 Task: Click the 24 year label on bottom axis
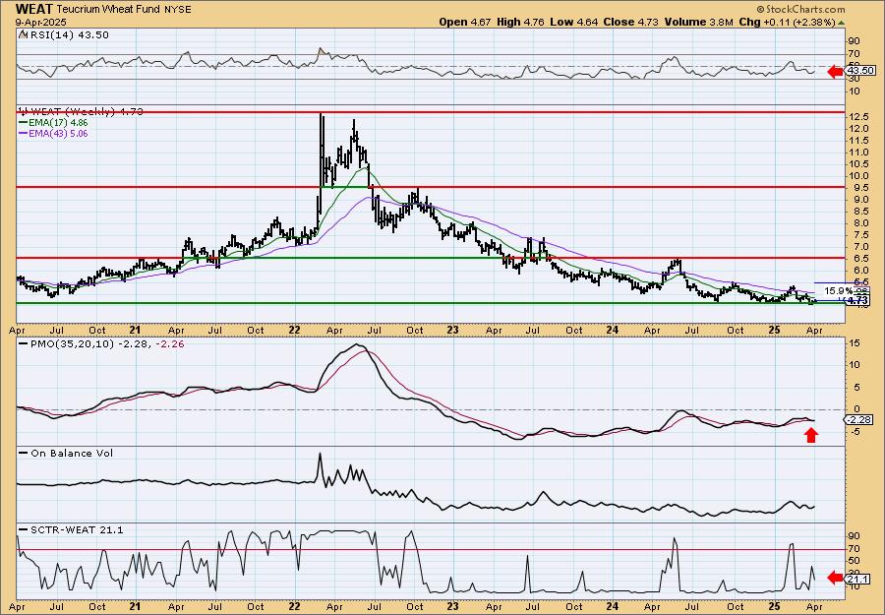pyautogui.click(x=613, y=606)
